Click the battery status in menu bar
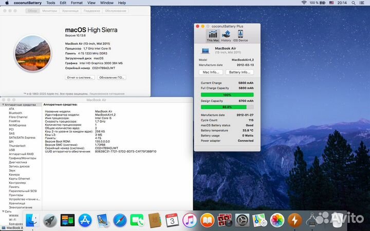Screen dimensions: 370x231 [318, 3]
